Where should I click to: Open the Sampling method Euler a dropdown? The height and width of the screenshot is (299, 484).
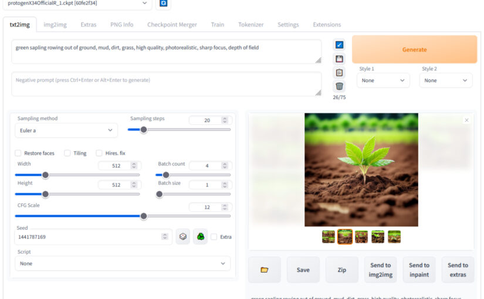click(x=66, y=131)
